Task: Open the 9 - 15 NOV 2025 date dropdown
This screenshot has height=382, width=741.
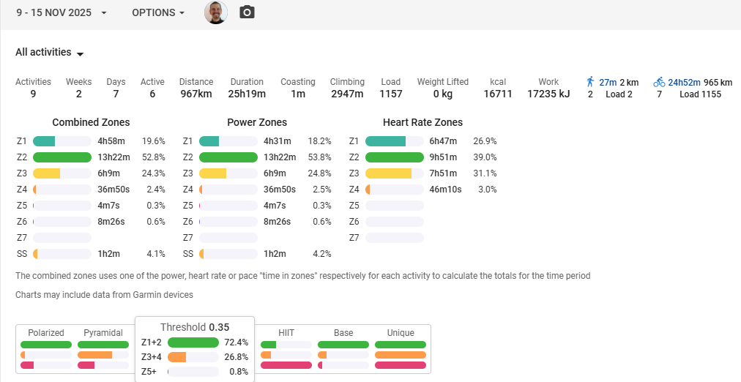Action: pos(62,13)
